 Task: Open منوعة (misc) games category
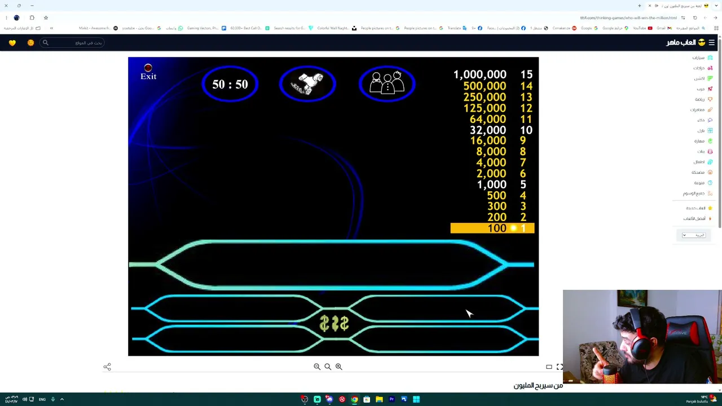pyautogui.click(x=703, y=183)
